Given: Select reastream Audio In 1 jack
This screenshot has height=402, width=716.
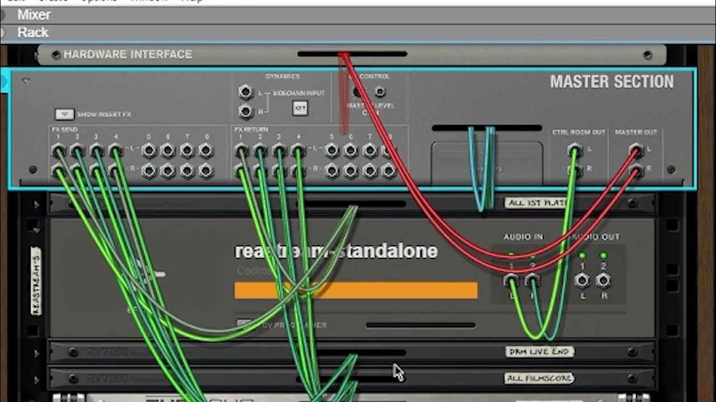Looking at the screenshot, I should tap(511, 280).
